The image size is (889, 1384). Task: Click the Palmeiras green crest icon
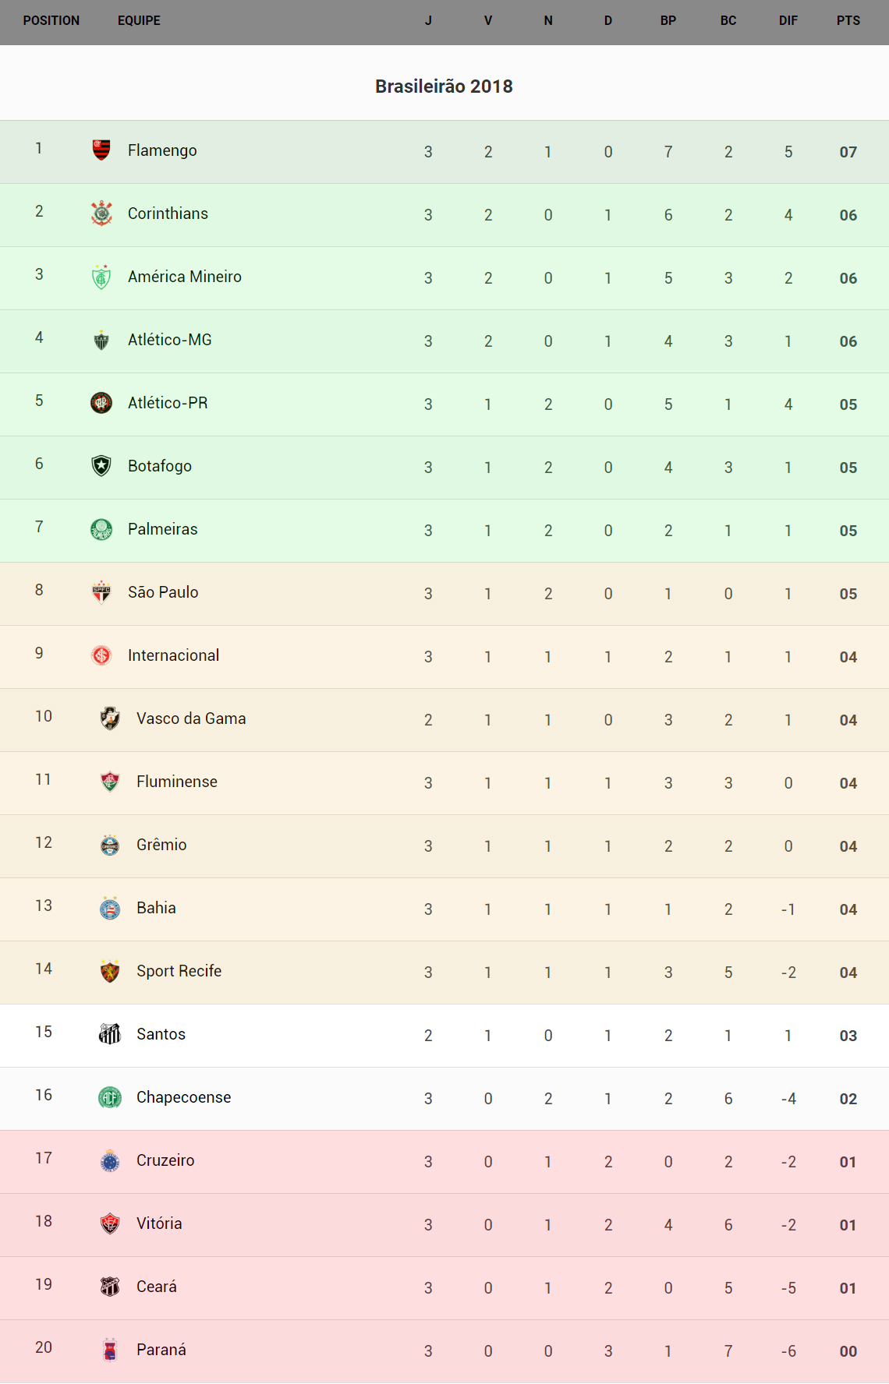coord(101,529)
